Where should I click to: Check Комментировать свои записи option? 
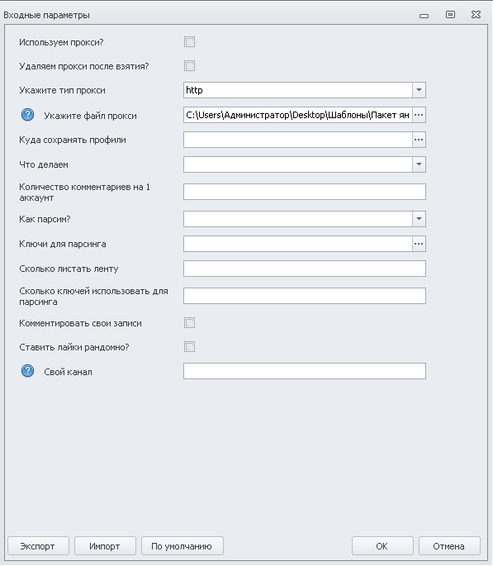tap(189, 323)
